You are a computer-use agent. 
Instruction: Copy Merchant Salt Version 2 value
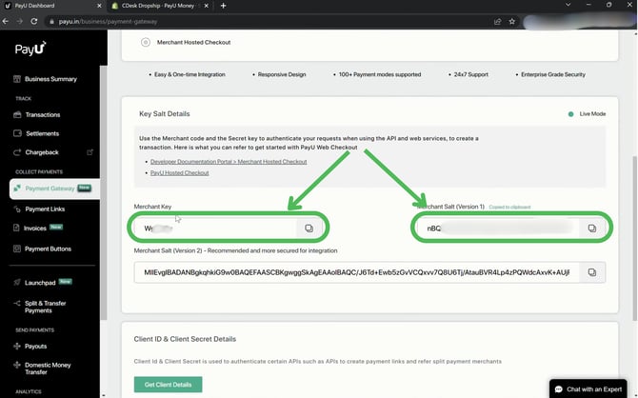[x=591, y=272]
